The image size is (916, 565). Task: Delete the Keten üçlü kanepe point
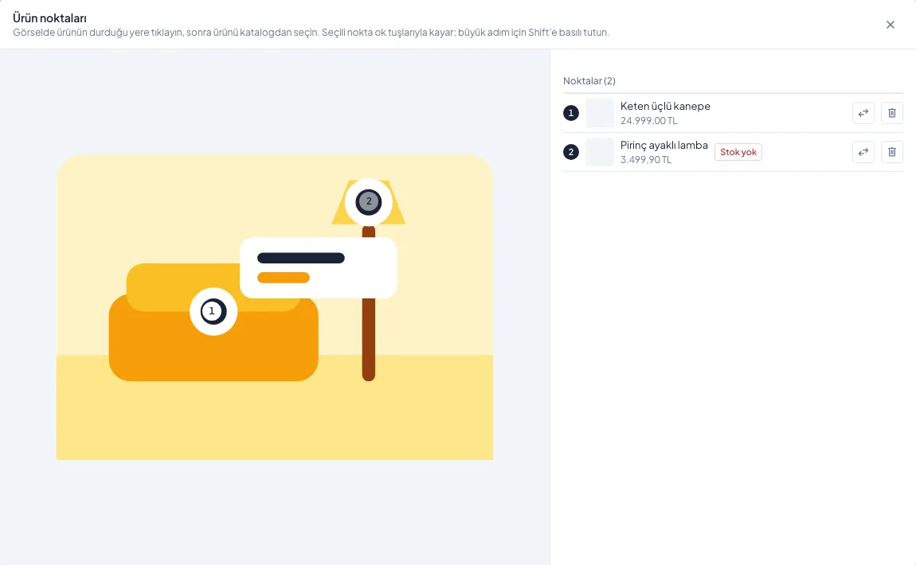[891, 113]
